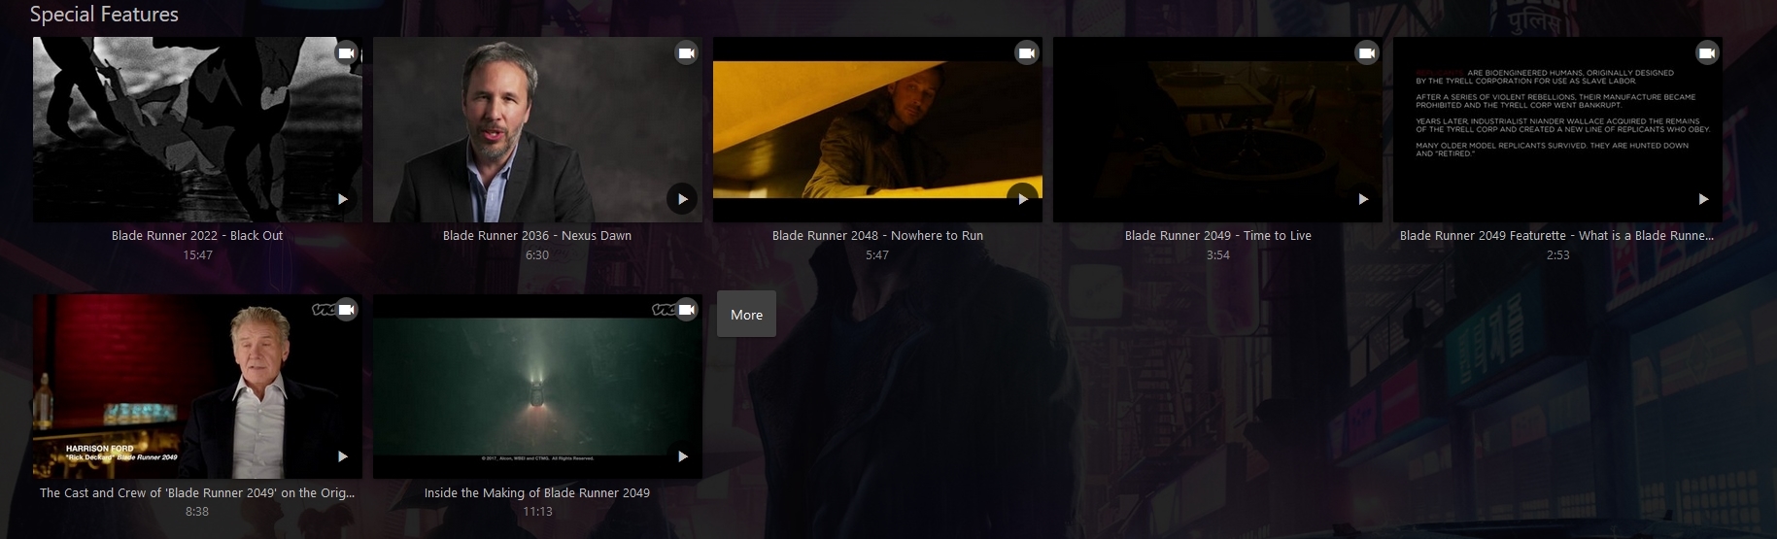
Task: Click camera icon on Featurette thumbnail
Action: [x=1706, y=53]
